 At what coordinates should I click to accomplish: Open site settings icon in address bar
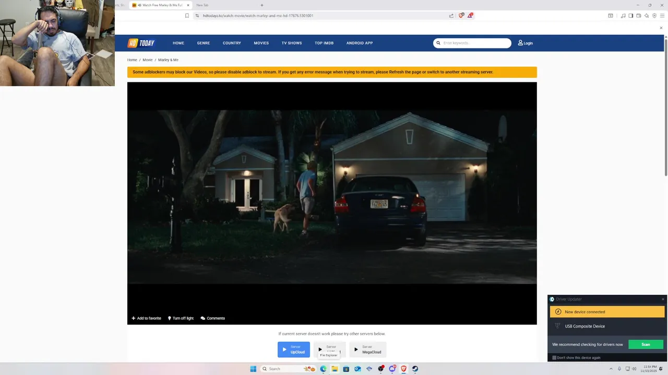coord(197,16)
